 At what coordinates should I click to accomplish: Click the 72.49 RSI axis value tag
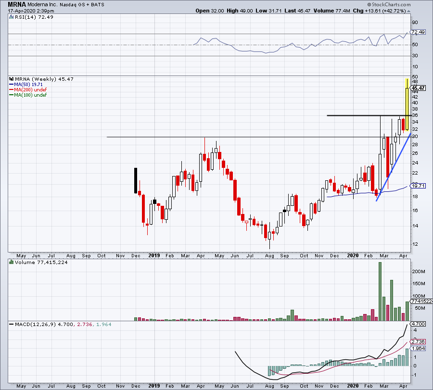tap(418, 32)
